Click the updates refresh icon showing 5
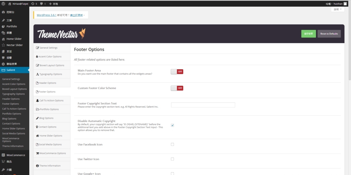Viewport: 351px width, 175px height. click(x=33, y=4)
